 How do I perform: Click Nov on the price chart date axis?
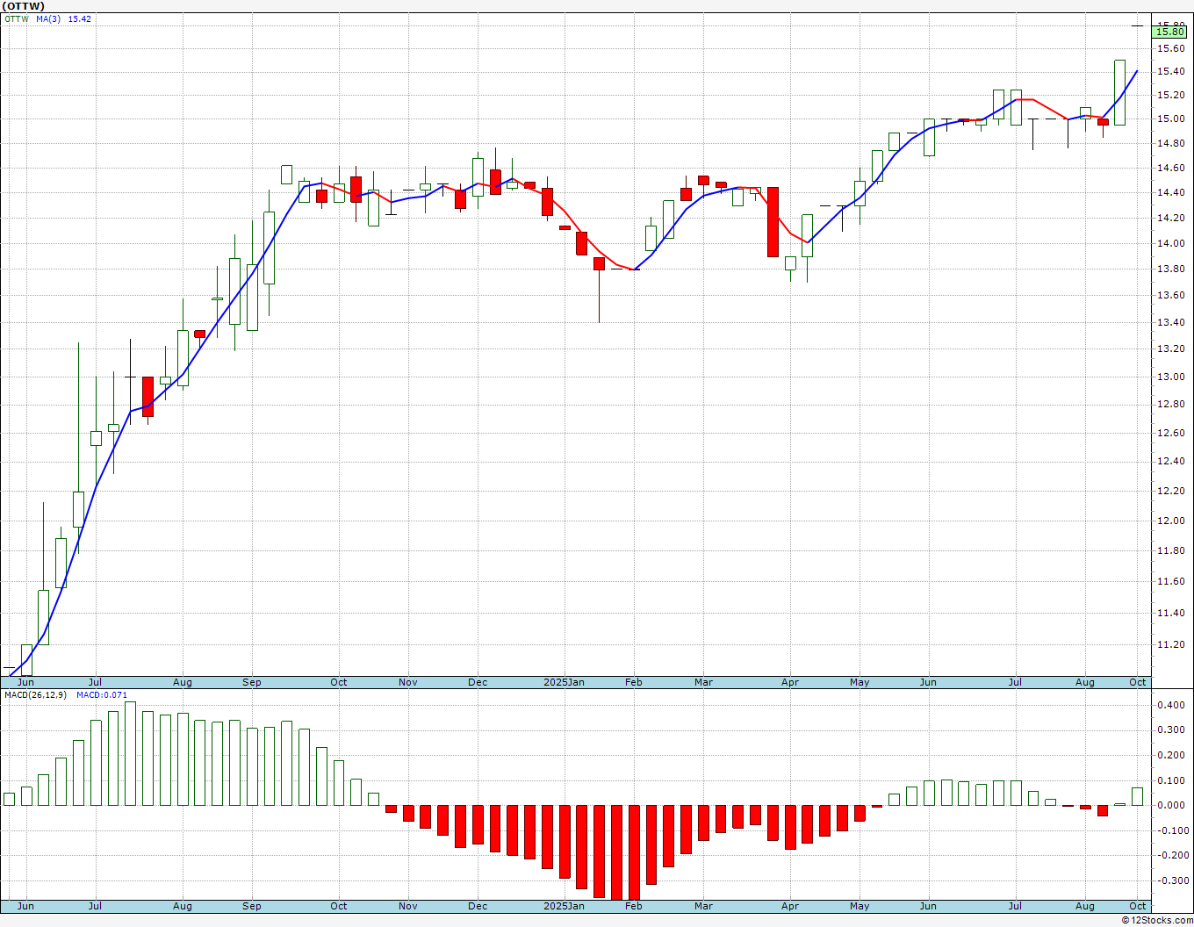point(407,682)
